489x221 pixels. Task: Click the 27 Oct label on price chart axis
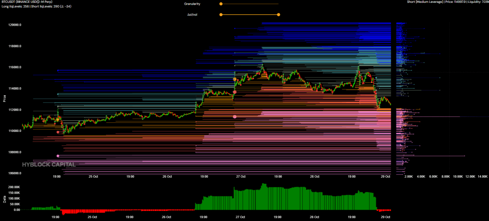pos(240,177)
